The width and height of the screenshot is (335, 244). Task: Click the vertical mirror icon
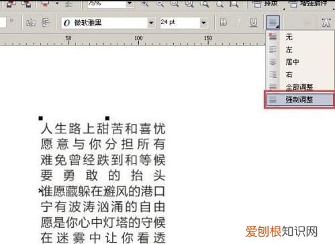point(46,23)
